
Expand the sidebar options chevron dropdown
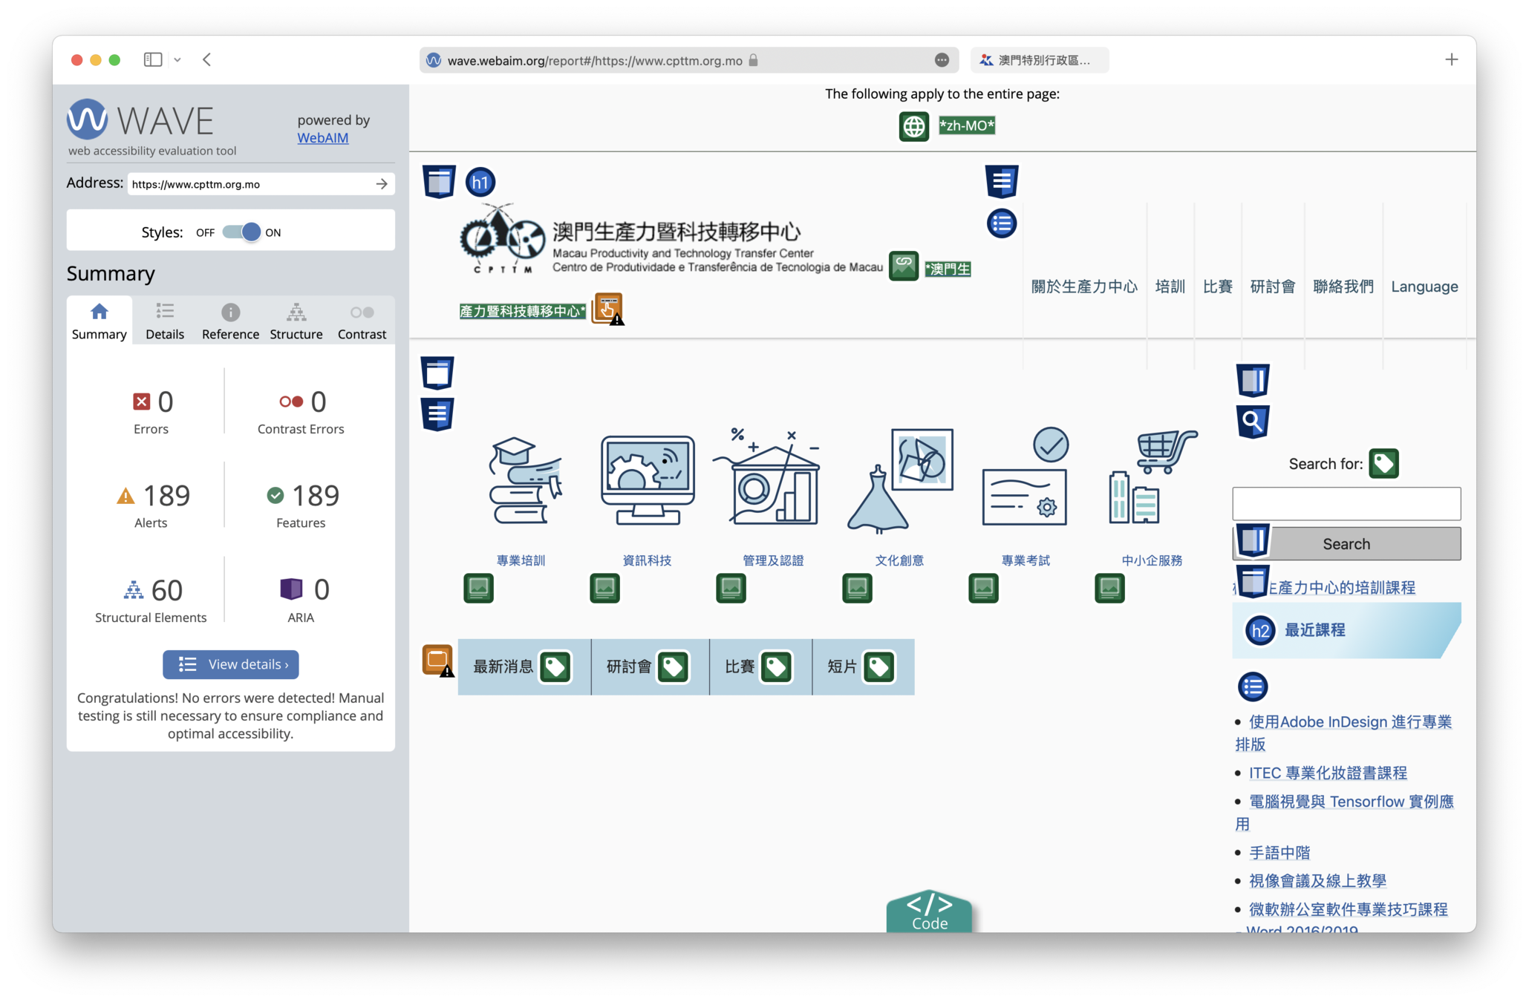click(177, 59)
